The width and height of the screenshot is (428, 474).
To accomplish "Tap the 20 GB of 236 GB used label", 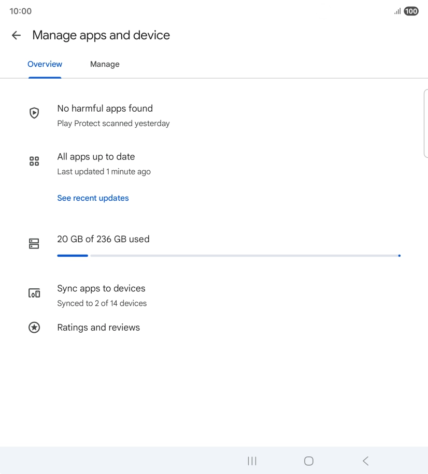I will coord(103,239).
